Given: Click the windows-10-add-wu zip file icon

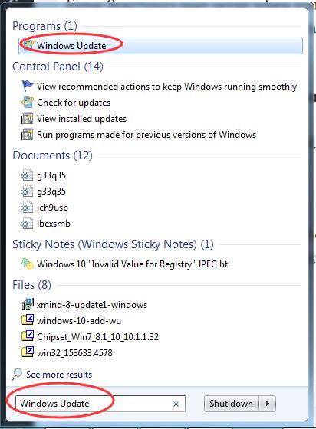Looking at the screenshot, I should tap(28, 320).
